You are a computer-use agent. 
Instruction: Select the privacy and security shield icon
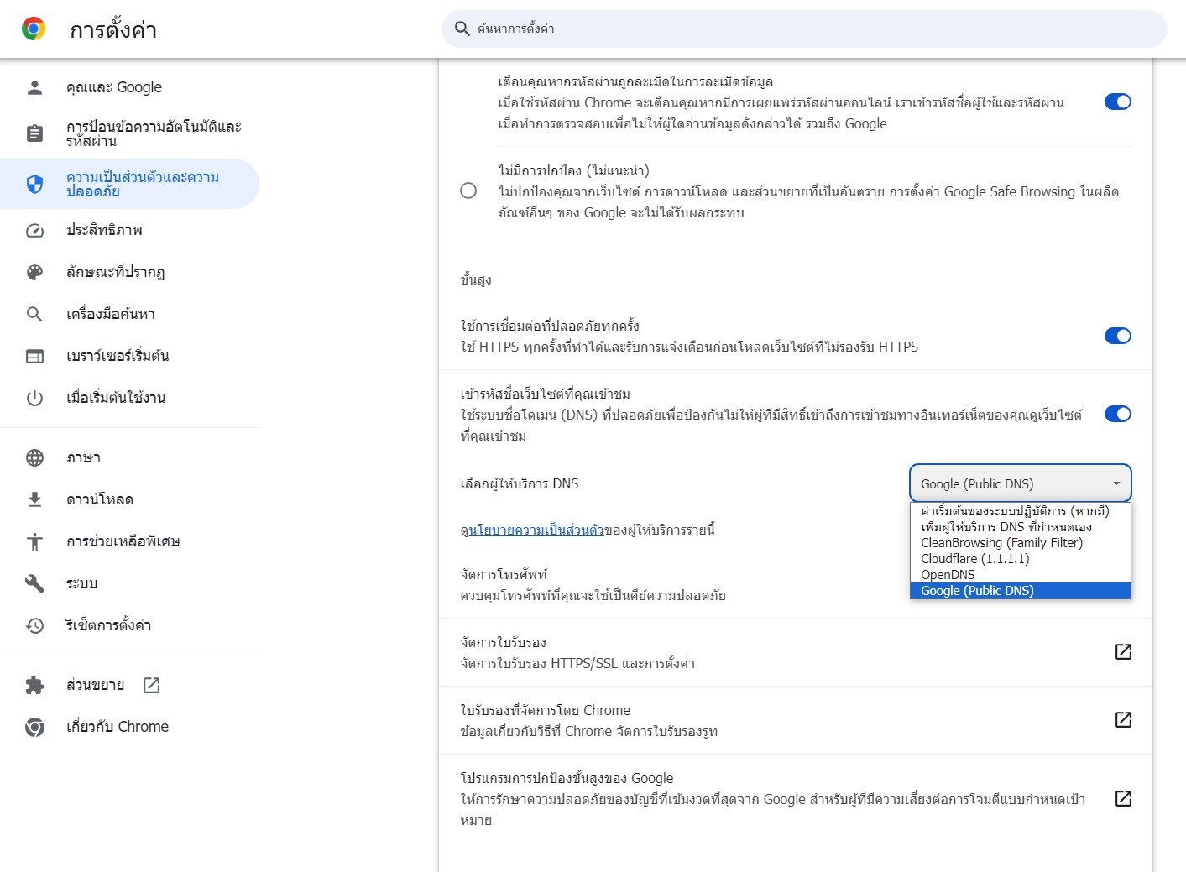(34, 184)
